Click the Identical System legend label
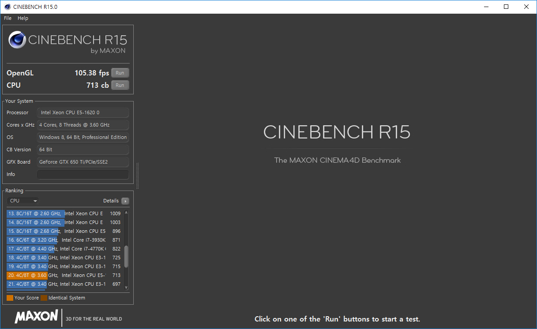Viewport: 537px width, 329px height. 67,298
